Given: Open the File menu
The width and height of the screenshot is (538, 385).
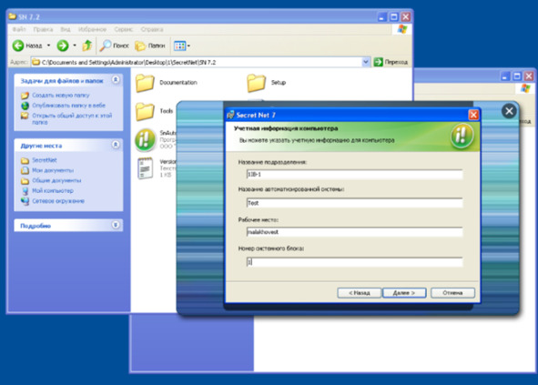Looking at the screenshot, I should pyautogui.click(x=19, y=29).
